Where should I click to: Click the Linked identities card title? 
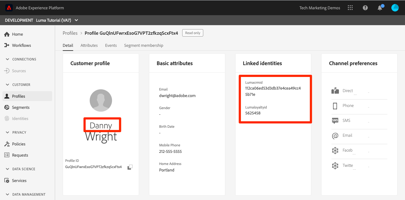click(262, 63)
